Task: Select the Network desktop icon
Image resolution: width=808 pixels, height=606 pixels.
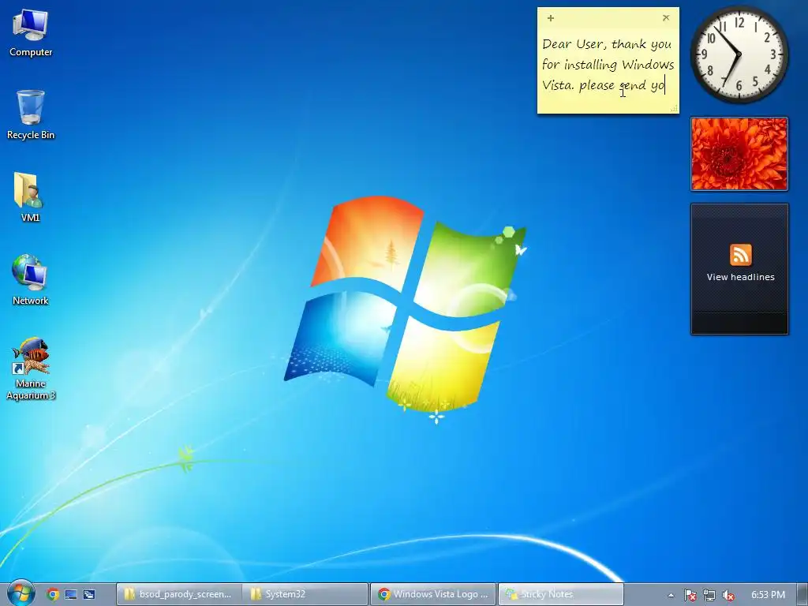Action: 30,280
